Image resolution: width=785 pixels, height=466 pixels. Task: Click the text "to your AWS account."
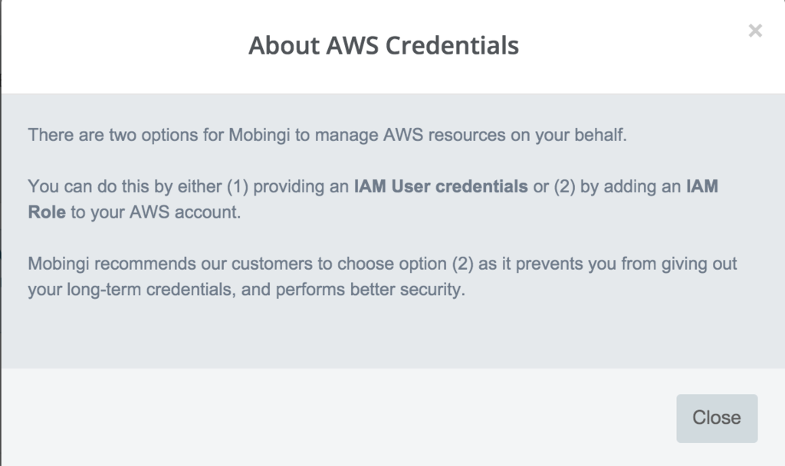pyautogui.click(x=156, y=212)
